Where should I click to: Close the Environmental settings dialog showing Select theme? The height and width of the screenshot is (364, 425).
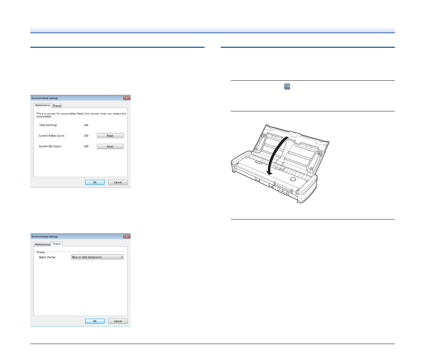(x=126, y=237)
